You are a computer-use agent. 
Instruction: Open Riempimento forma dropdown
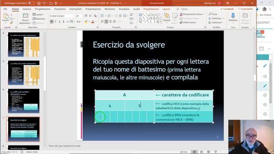pos(192,14)
